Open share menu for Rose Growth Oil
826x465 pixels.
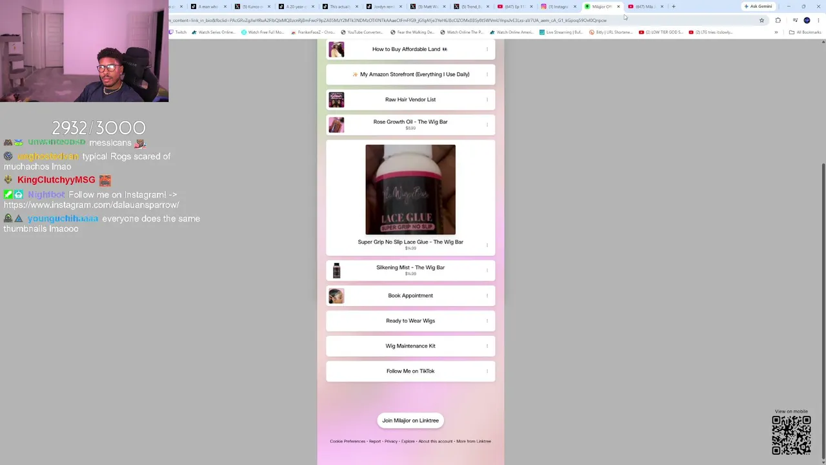click(487, 125)
